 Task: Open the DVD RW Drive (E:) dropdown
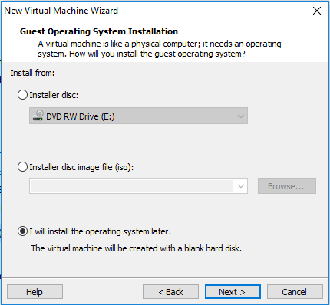click(138, 116)
